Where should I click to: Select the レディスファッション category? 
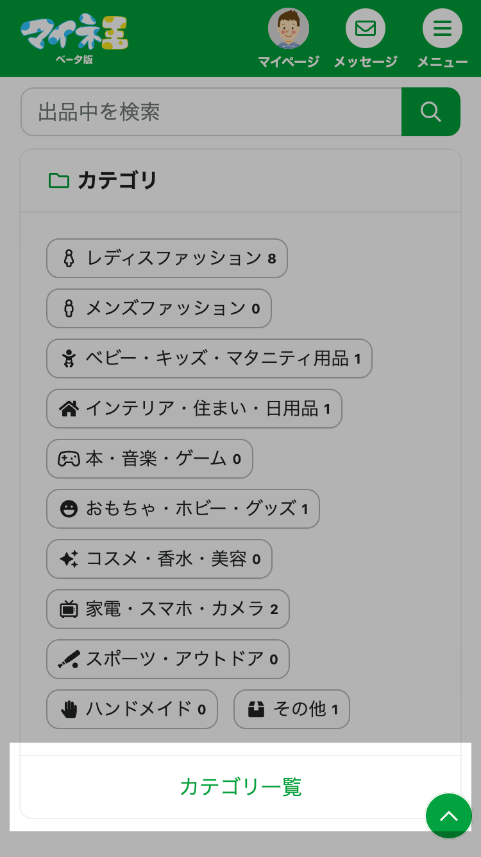click(167, 258)
